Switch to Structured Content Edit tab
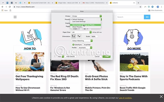The width and height of the screenshot is (164, 102). point(41,3)
